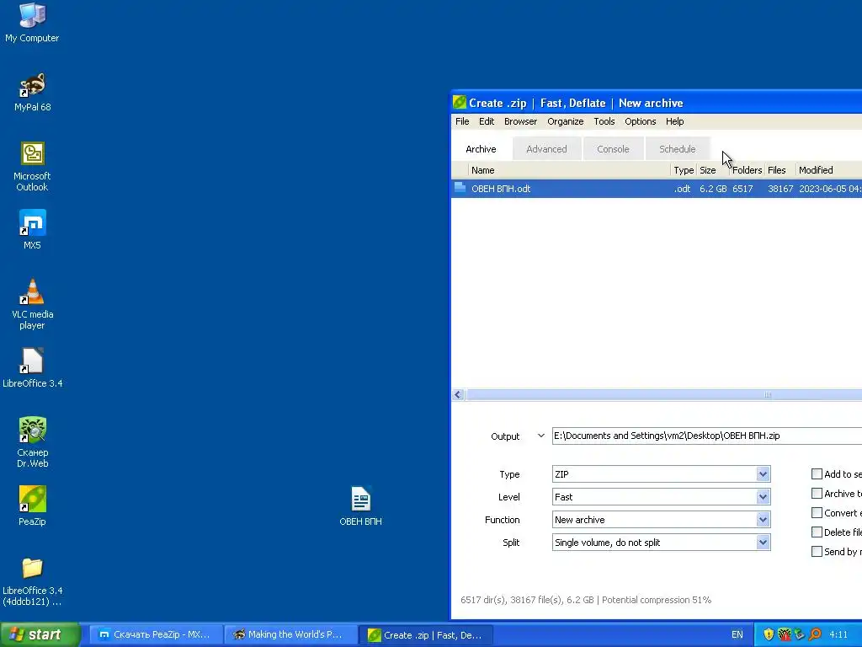Select the PeaZip desktop shortcut
Viewport: 862px width, 647px height.
tap(33, 505)
